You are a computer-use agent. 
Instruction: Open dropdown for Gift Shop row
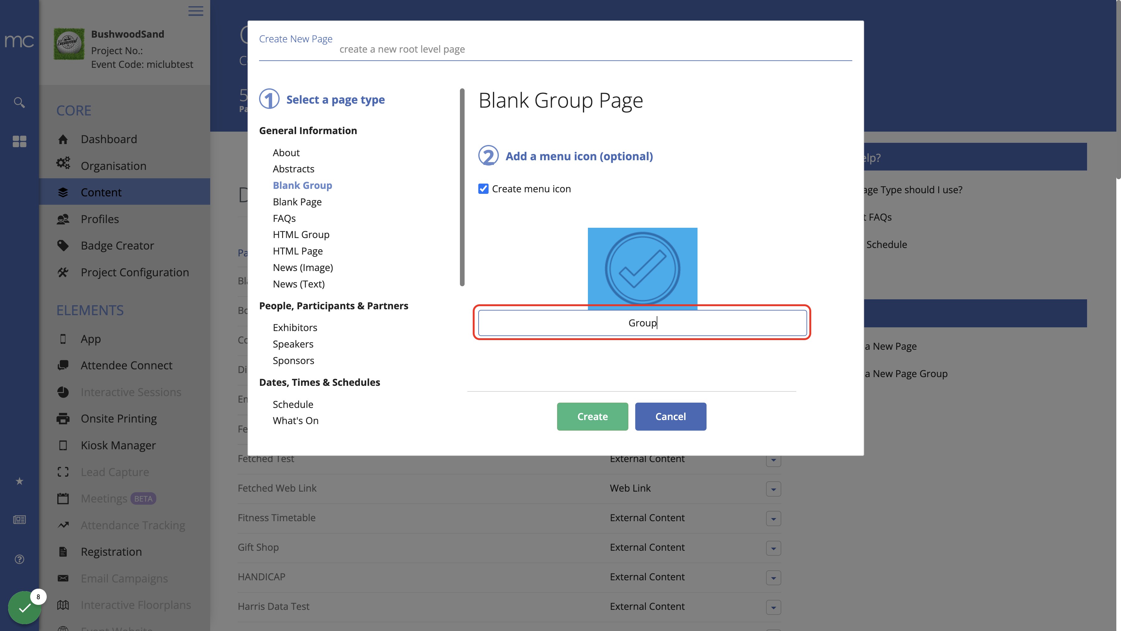tap(773, 548)
